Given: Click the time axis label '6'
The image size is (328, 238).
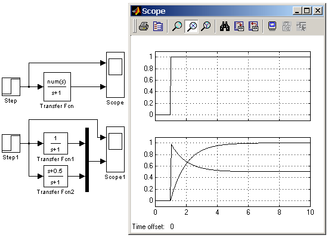Looking at the screenshot, I should click(x=248, y=212).
